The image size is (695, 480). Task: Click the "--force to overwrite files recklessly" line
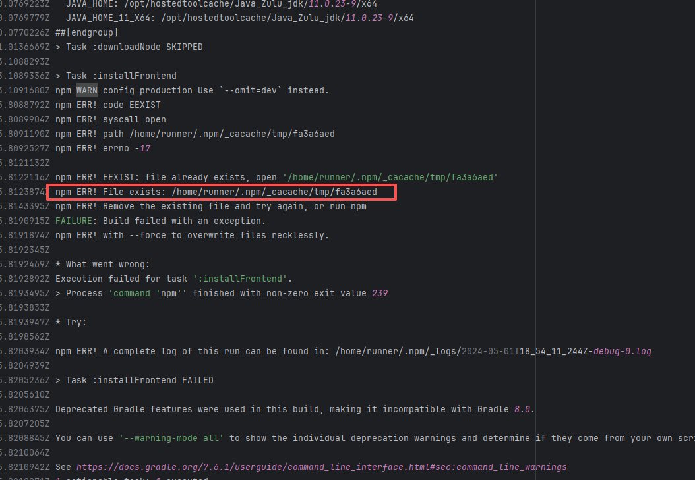[x=192, y=235]
